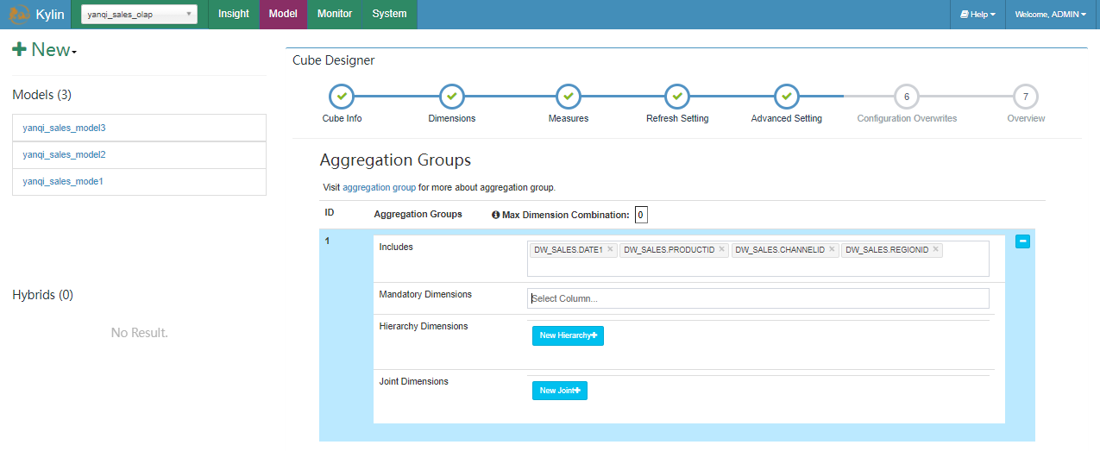Image resolution: width=1100 pixels, height=451 pixels.
Task: Delete aggregation group 1 with minus button
Action: (1022, 241)
